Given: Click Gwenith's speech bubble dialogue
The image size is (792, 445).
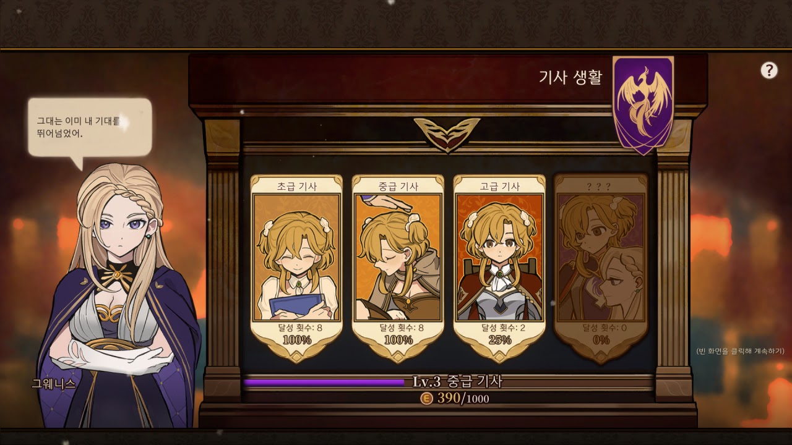Looking at the screenshot, I should pyautogui.click(x=90, y=127).
